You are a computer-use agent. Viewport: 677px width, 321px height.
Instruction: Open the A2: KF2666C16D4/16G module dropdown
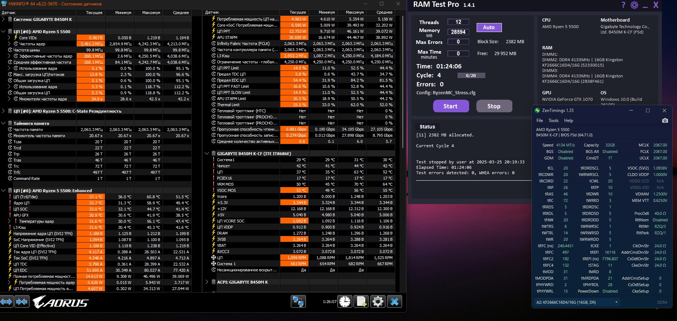(577, 302)
